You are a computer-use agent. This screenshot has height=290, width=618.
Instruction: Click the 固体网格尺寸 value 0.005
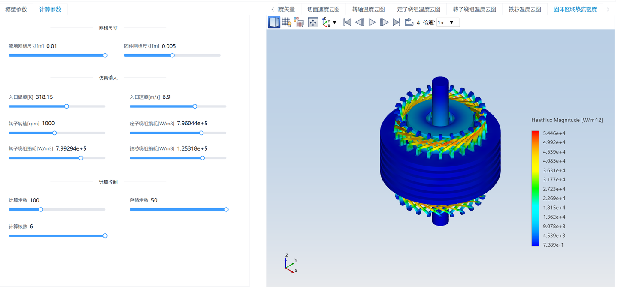tap(169, 46)
